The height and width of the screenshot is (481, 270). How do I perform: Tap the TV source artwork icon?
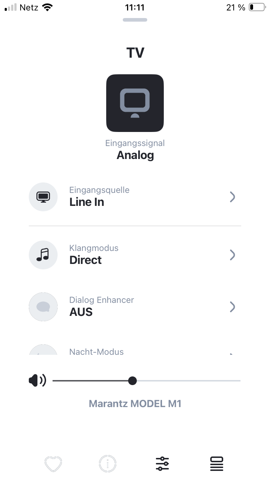coord(135,103)
